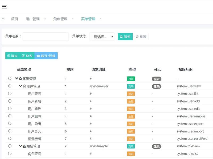Click the /system/user address cell
213x159 pixels.
pos(99,86)
